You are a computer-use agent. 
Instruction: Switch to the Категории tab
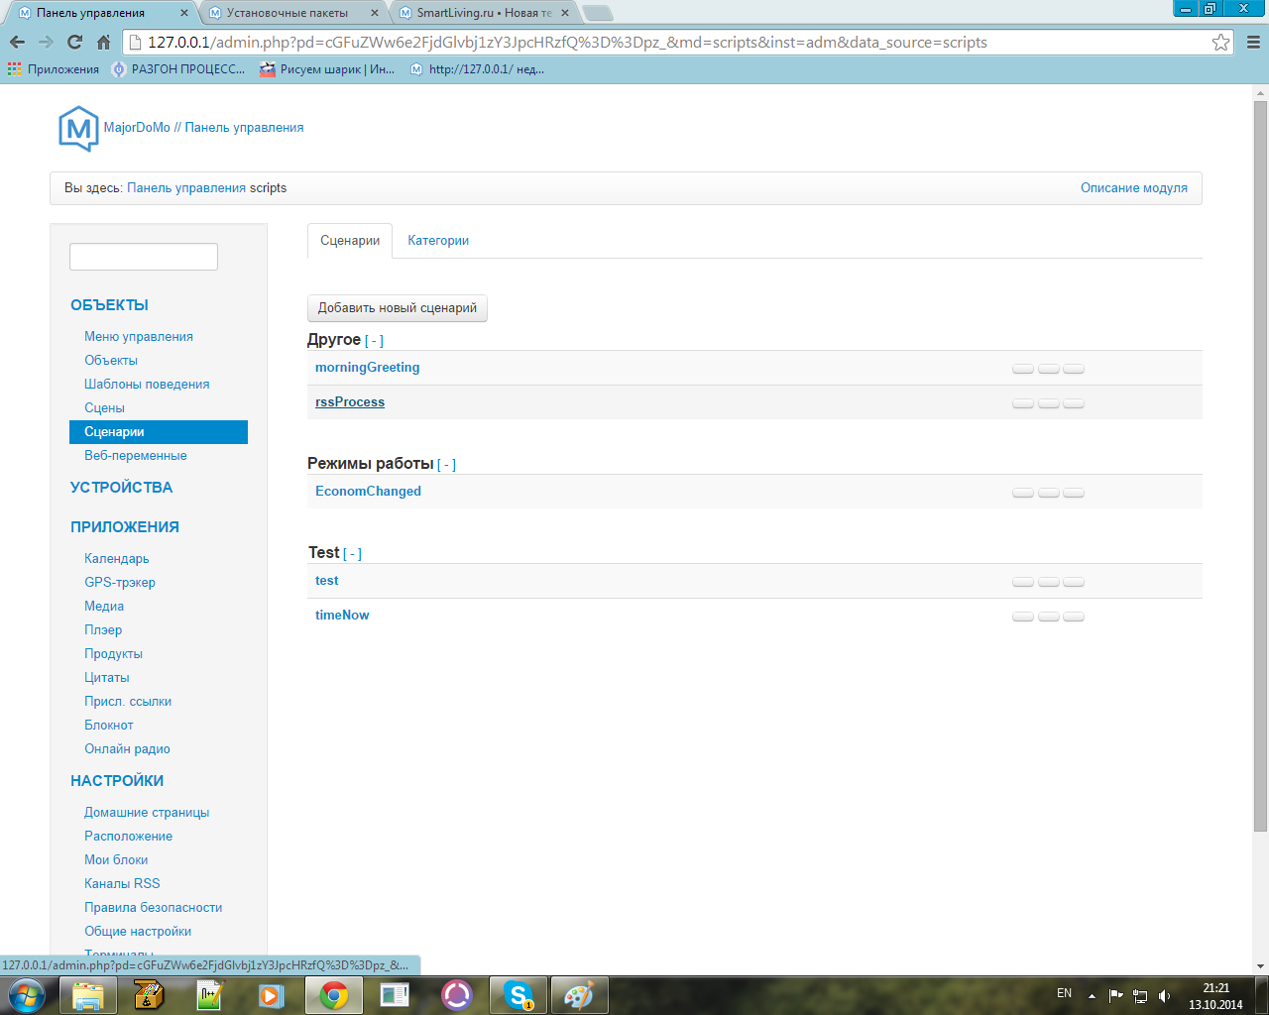(x=438, y=241)
